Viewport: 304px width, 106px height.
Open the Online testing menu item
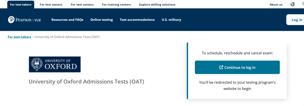[102, 20]
